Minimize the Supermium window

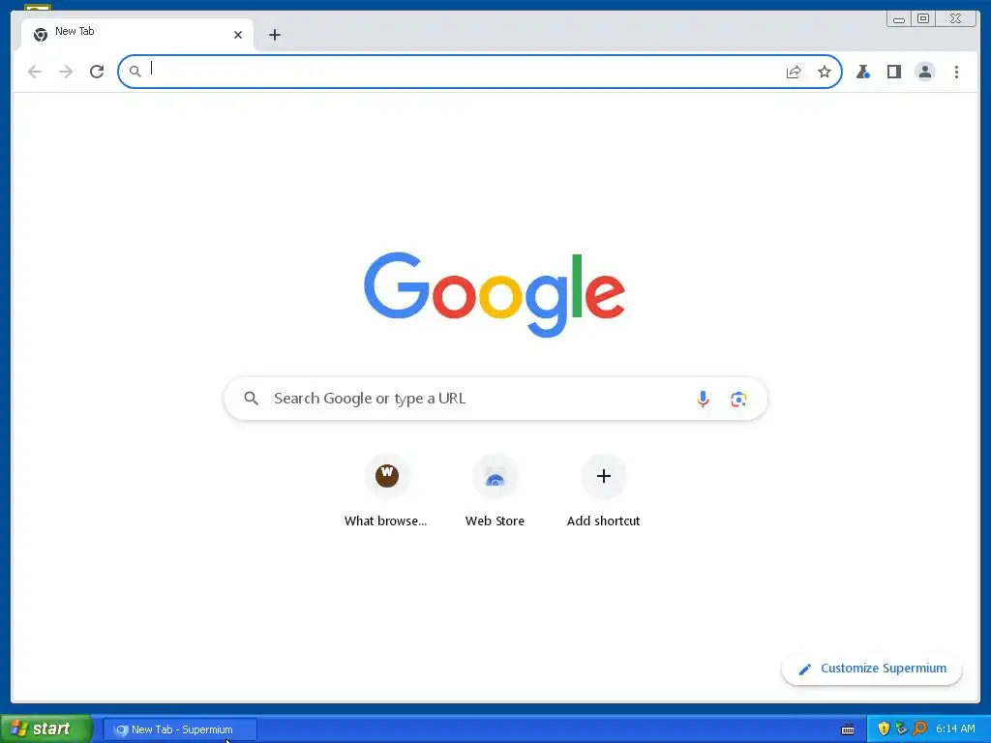[x=899, y=18]
